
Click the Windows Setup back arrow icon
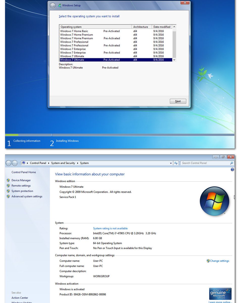pyautogui.click(x=53, y=6)
